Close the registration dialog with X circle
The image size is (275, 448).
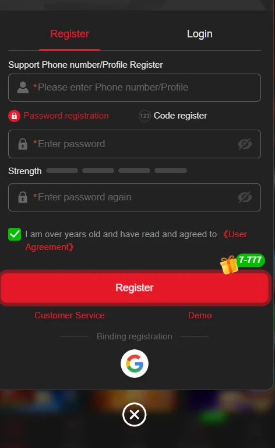(134, 415)
